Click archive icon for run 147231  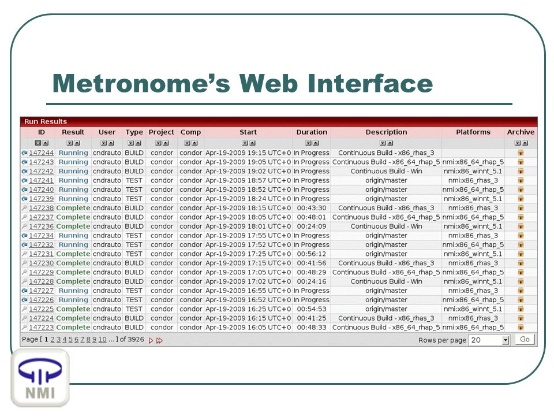click(521, 254)
